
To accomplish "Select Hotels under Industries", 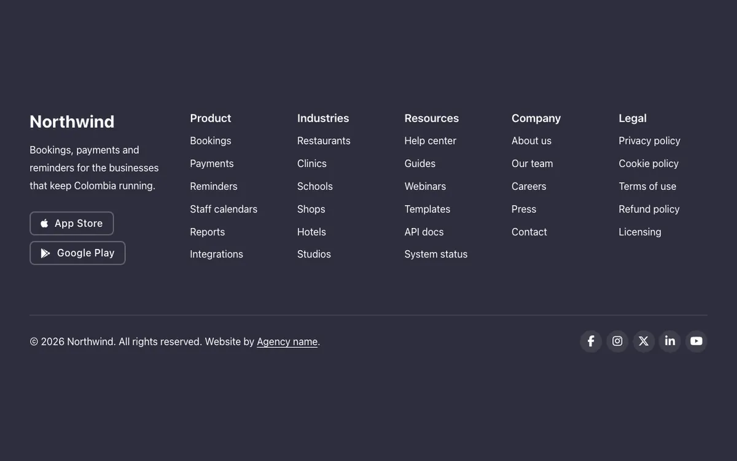I will click(311, 232).
